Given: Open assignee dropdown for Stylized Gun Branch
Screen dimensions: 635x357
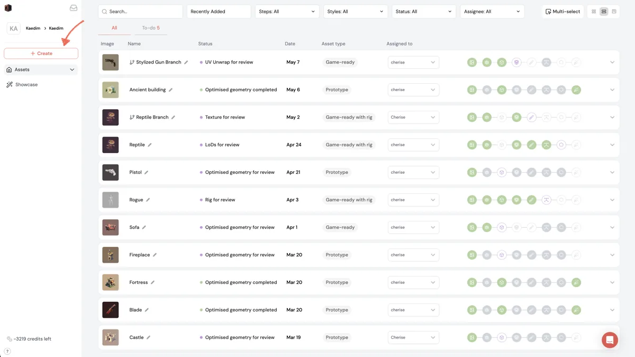Looking at the screenshot, I should [x=413, y=63].
